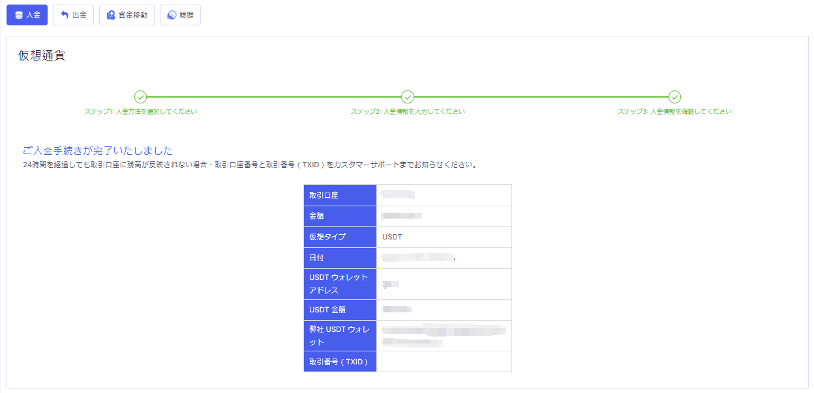The height and width of the screenshot is (393, 814).
Task: Click the 弊社 USDT ウォレット row header
Action: [x=340, y=336]
